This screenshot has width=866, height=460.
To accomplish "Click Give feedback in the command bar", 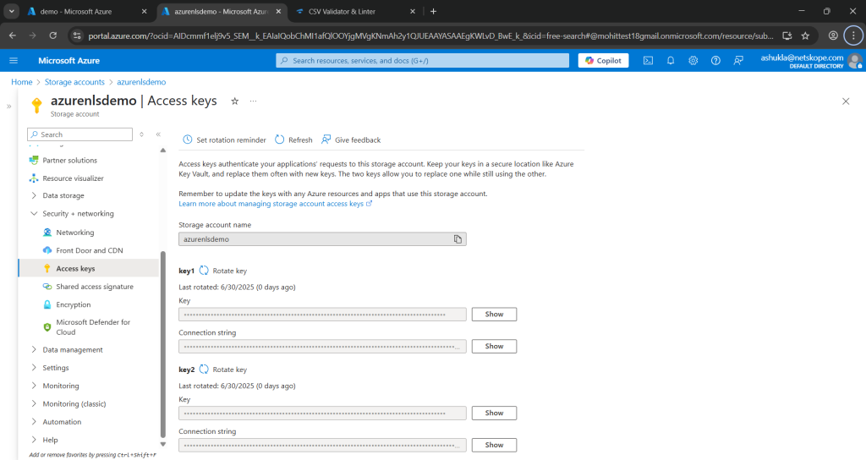I will point(351,140).
